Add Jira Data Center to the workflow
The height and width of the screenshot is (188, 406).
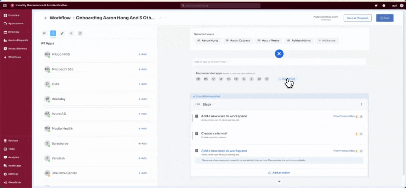142,173
